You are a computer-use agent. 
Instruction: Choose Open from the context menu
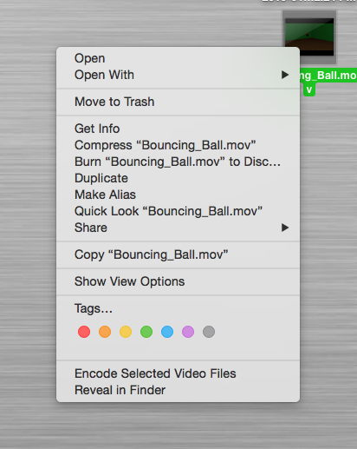[178, 58]
